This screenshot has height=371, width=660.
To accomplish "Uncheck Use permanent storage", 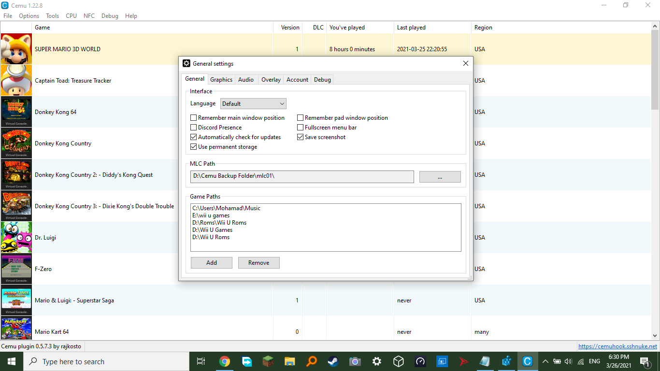I will [194, 147].
